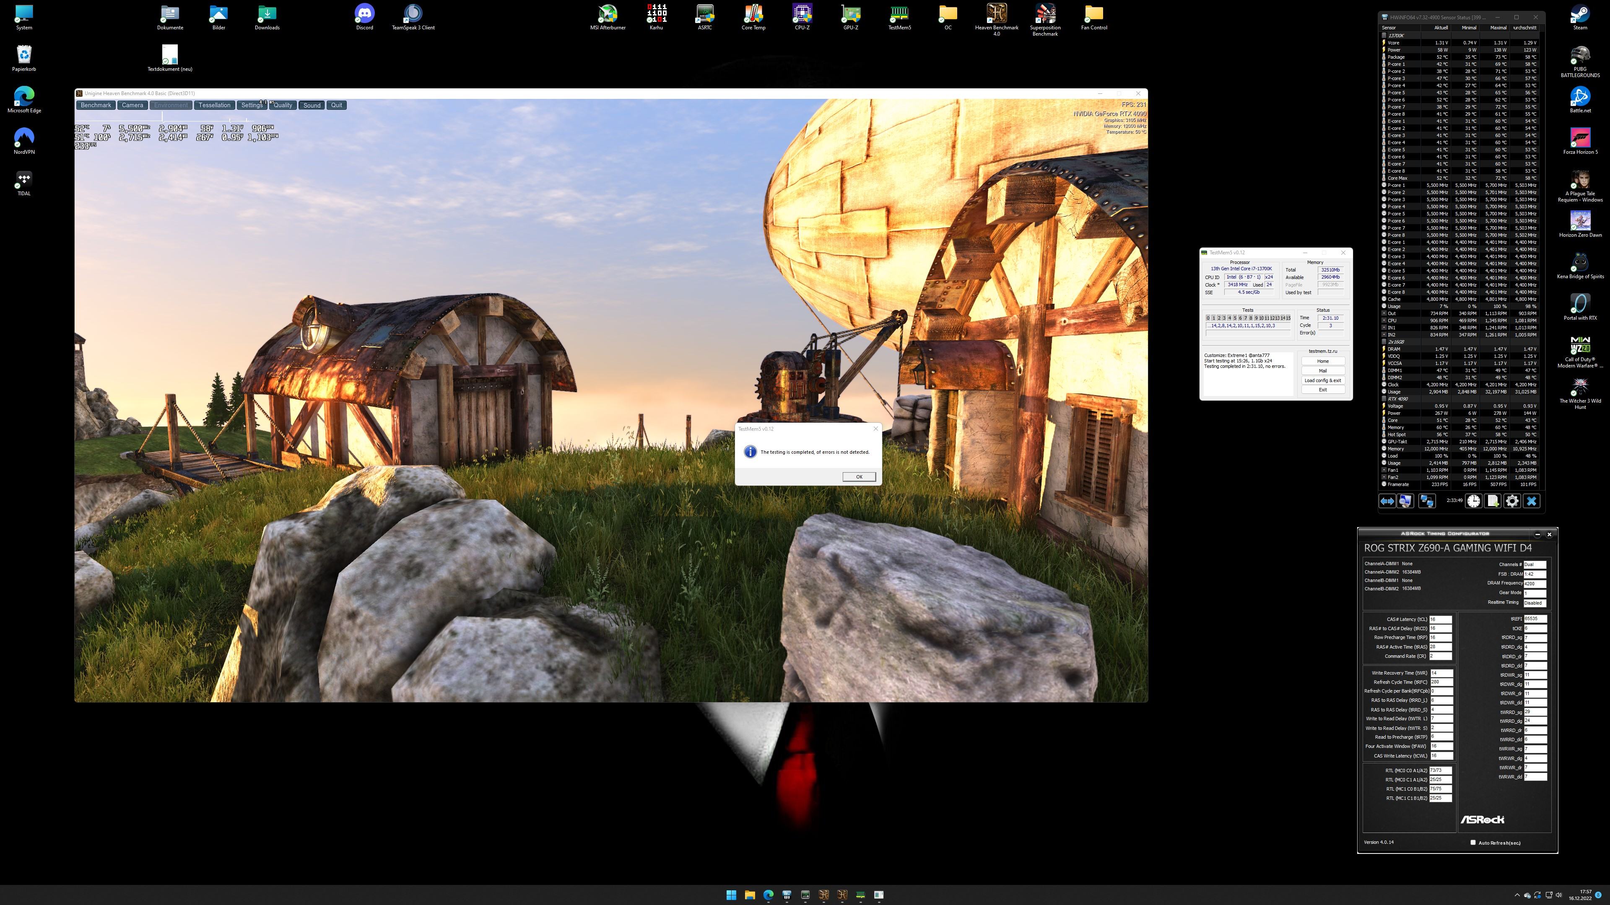Open Core Temp desktop icon
The height and width of the screenshot is (905, 1610).
753,17
